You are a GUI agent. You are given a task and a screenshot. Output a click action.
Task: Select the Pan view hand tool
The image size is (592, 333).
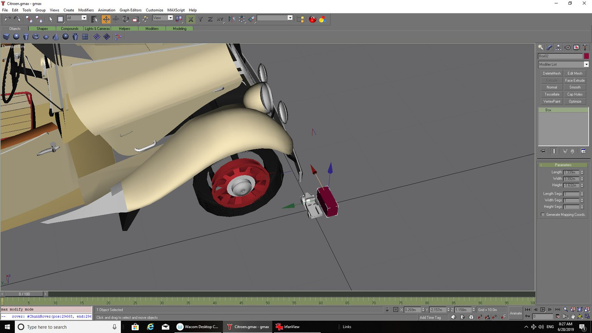573,317
